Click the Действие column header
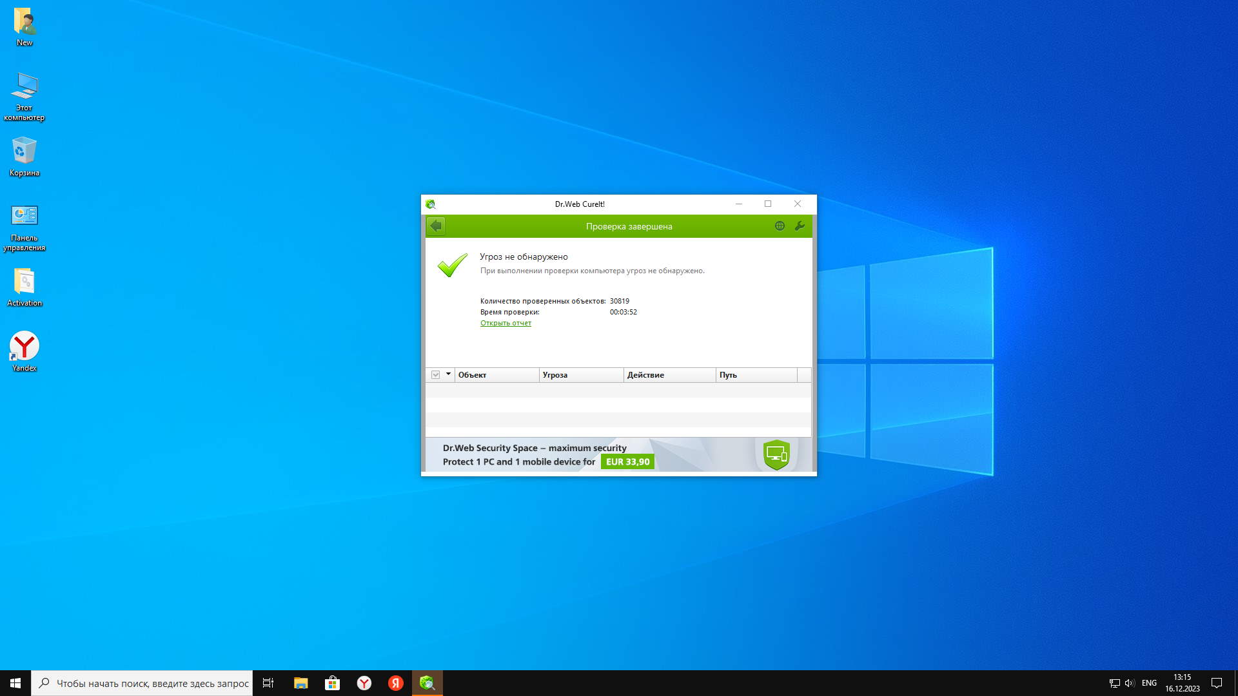 point(669,375)
